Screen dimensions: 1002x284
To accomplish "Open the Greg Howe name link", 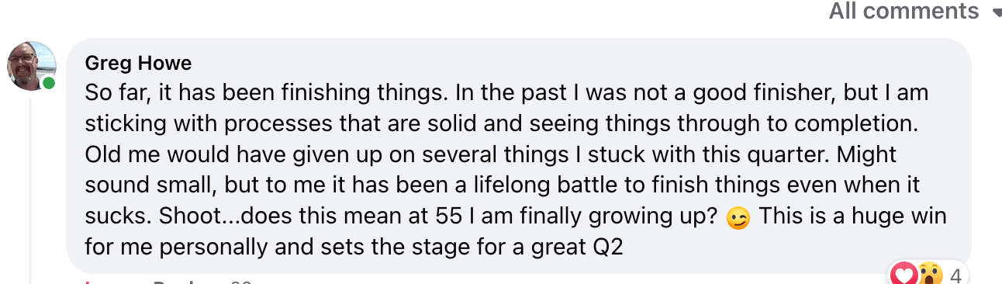I will click(x=138, y=63).
